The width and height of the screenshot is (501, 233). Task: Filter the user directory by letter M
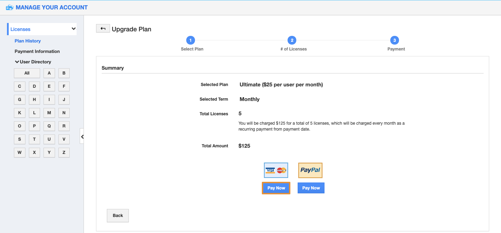(49, 113)
